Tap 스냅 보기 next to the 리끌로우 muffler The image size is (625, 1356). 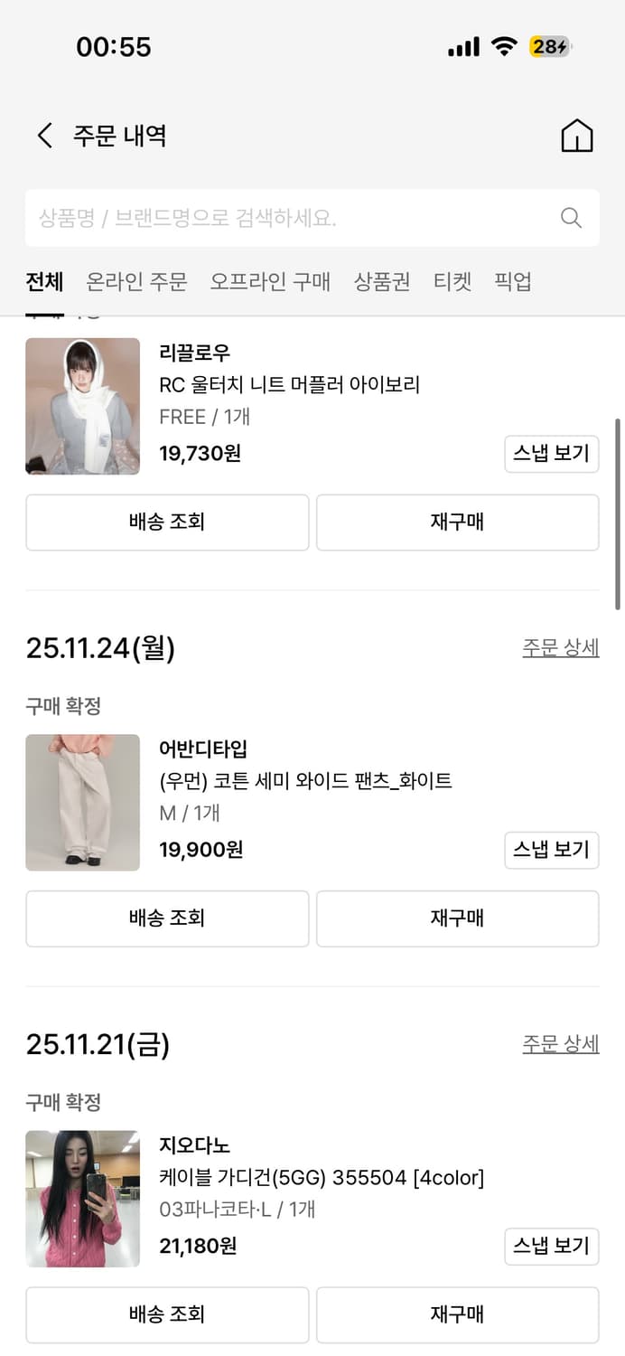[551, 455]
